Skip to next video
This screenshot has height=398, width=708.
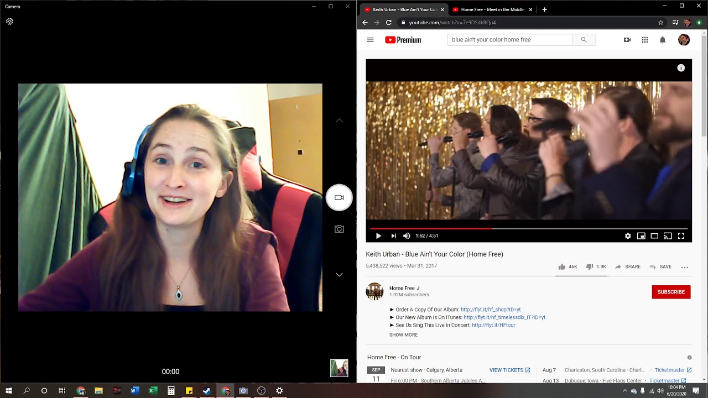(x=393, y=236)
